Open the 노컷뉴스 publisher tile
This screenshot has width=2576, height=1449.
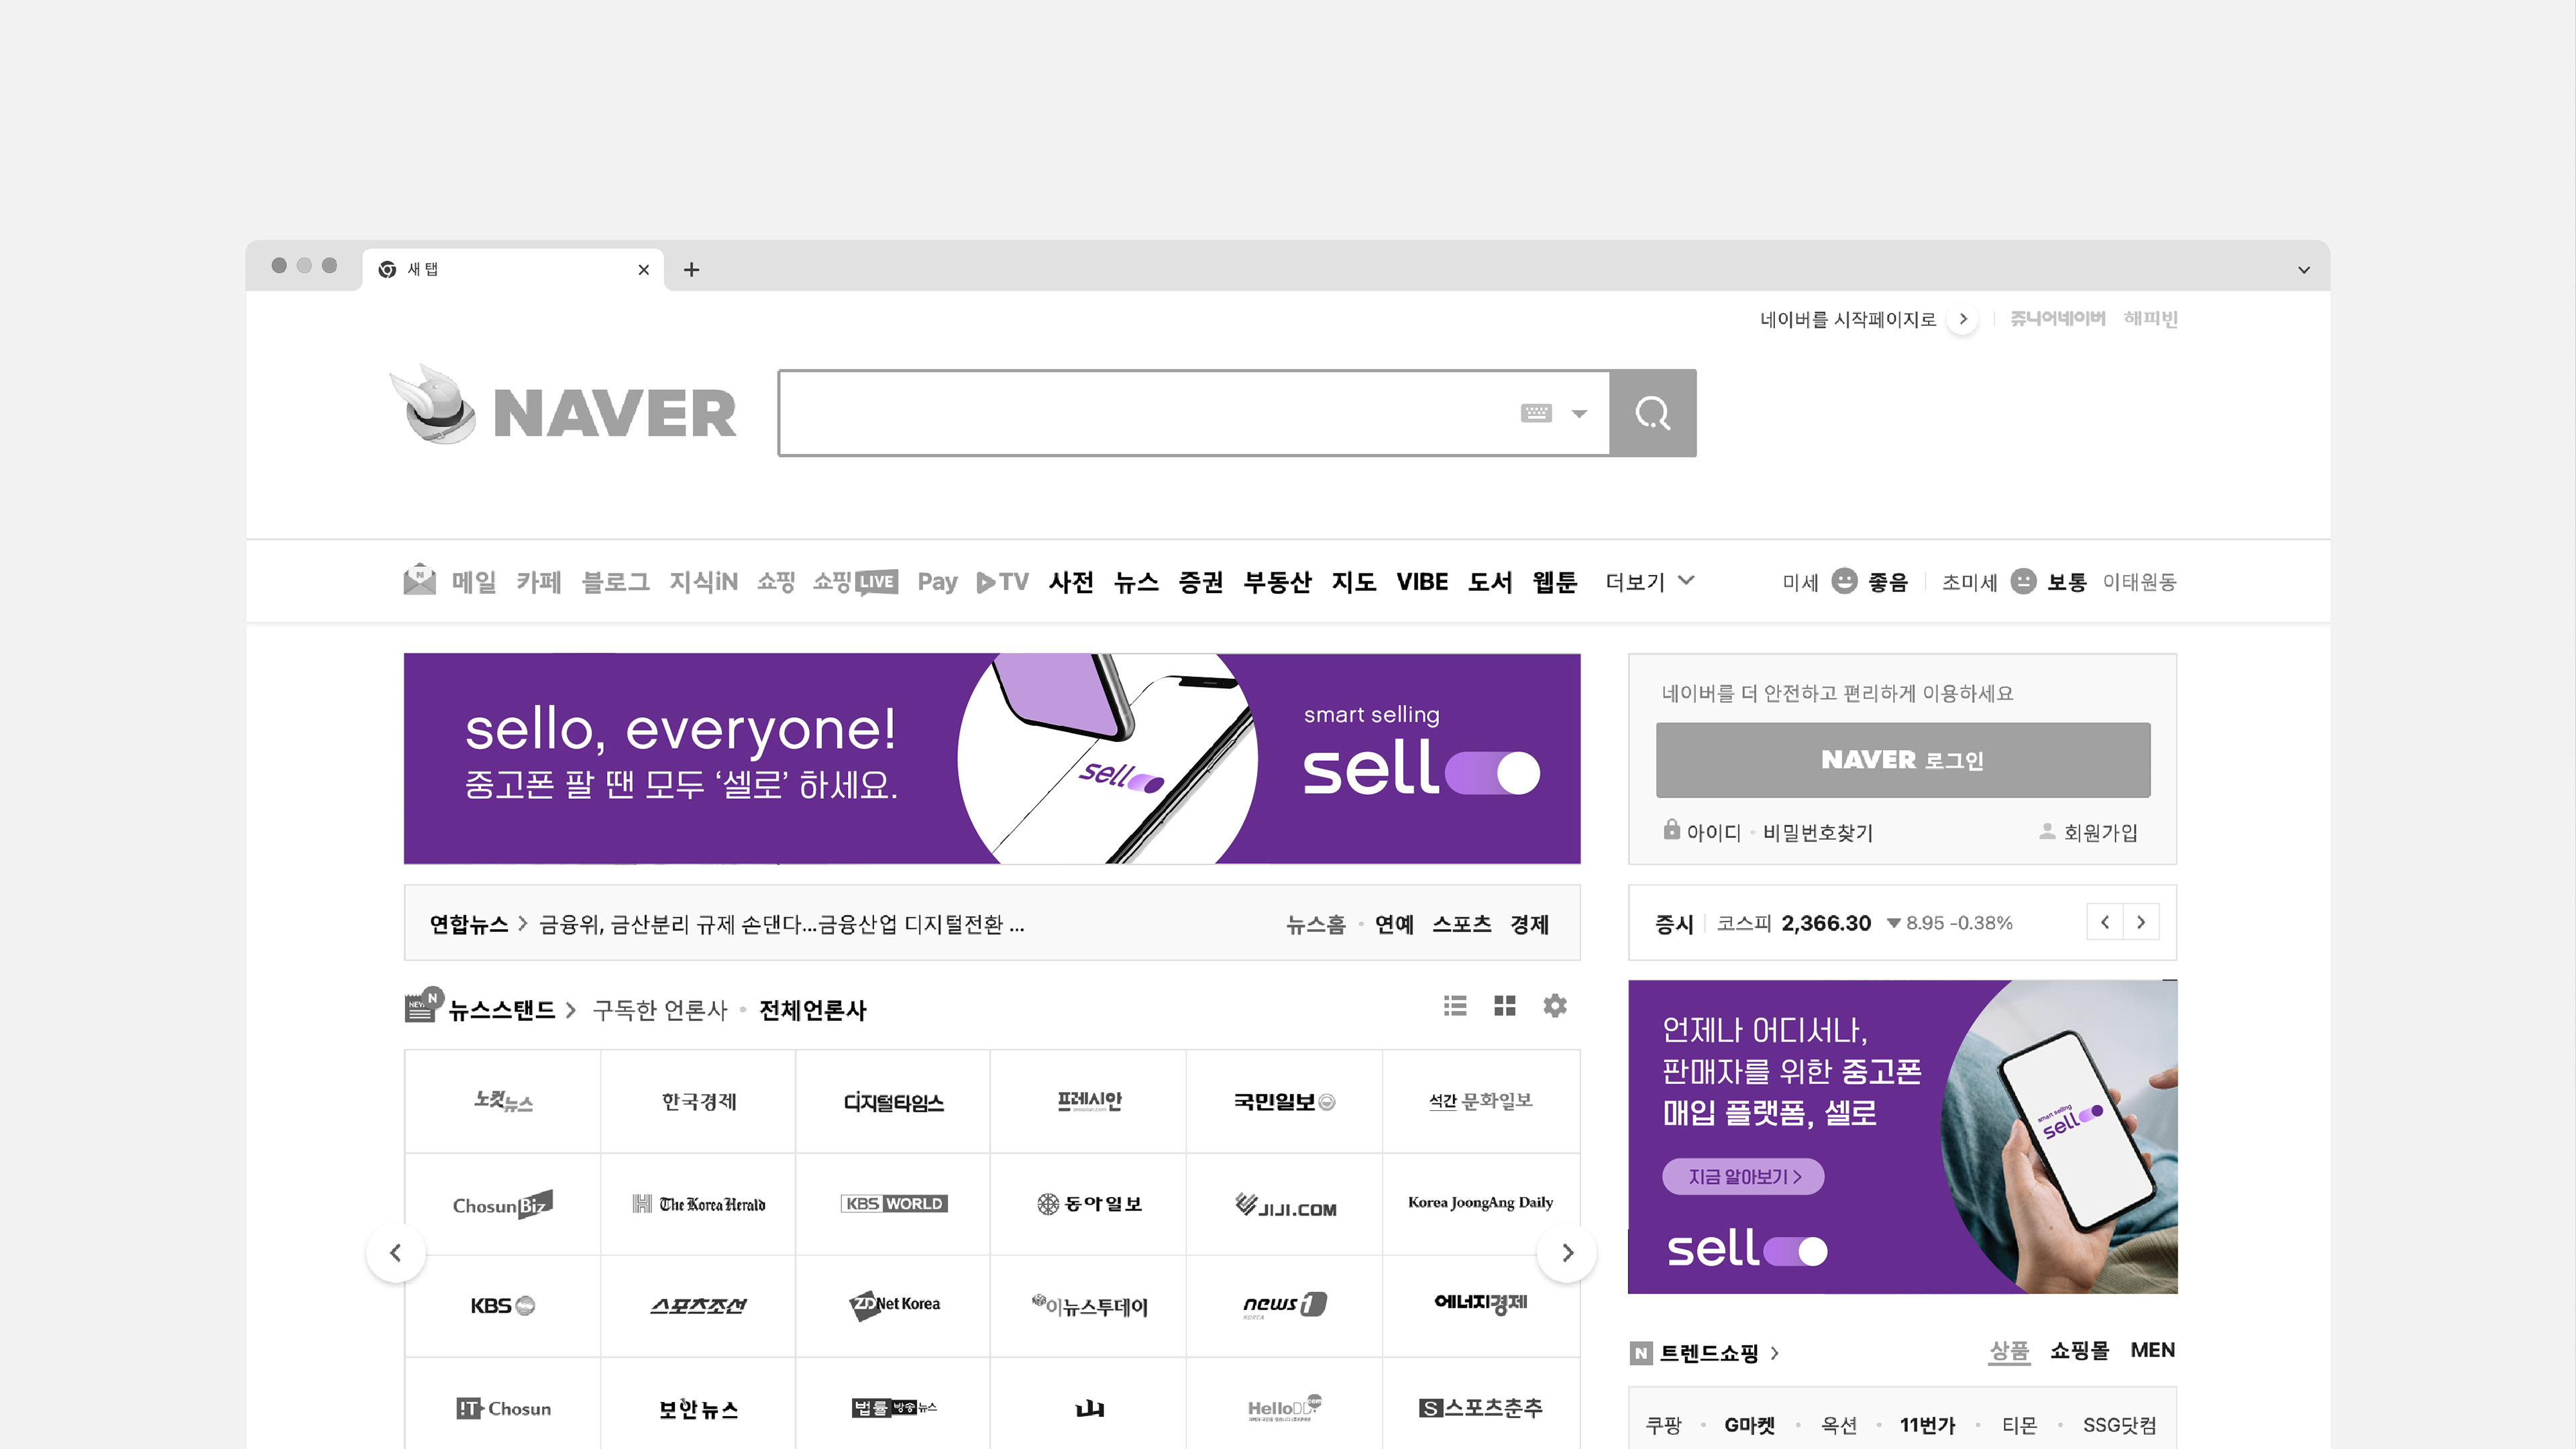click(x=502, y=1101)
